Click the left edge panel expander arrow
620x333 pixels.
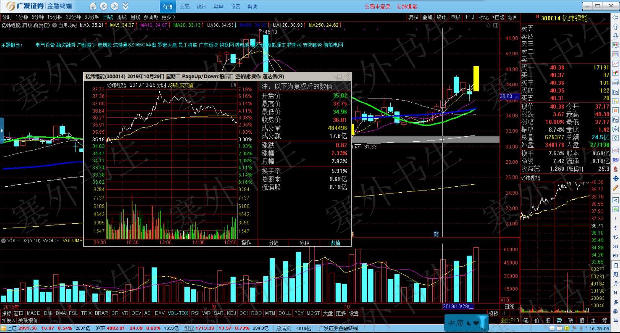point(2,131)
